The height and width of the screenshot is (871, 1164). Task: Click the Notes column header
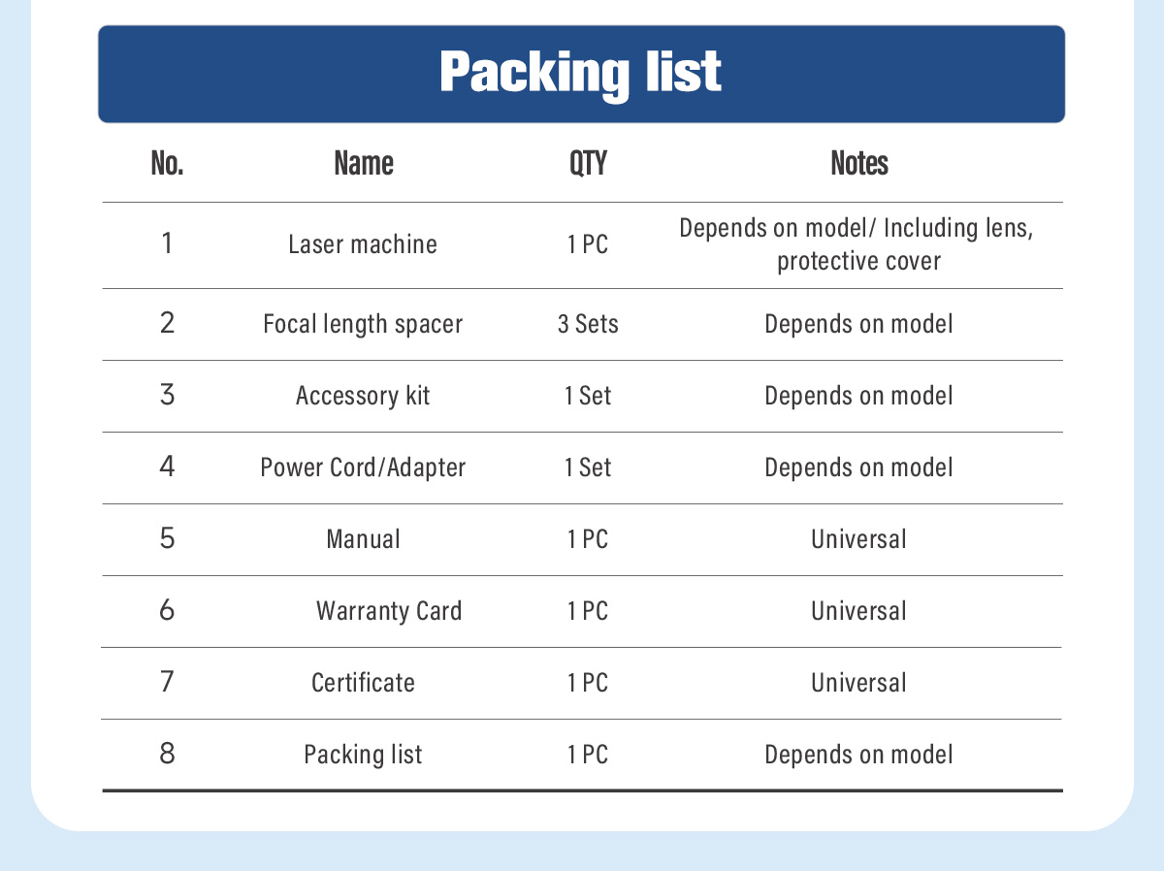pyautogui.click(x=859, y=164)
